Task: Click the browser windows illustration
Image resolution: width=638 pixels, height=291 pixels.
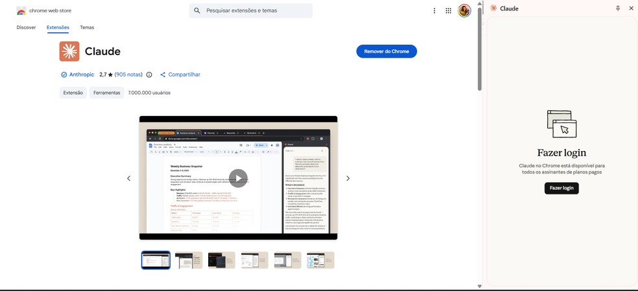Action: click(x=561, y=124)
